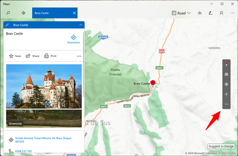Select the red Bran Castle map pin
Viewport: 238px width, 156px height.
coord(153,83)
